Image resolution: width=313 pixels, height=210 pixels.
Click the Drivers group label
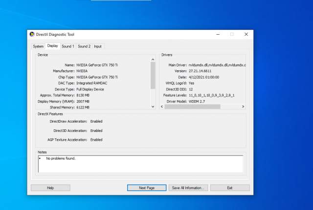167,55
